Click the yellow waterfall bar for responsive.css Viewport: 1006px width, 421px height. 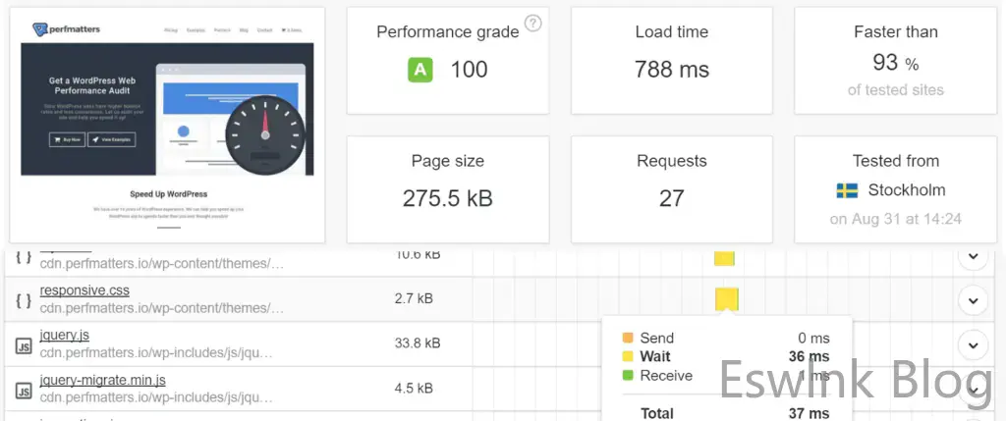[726, 298]
